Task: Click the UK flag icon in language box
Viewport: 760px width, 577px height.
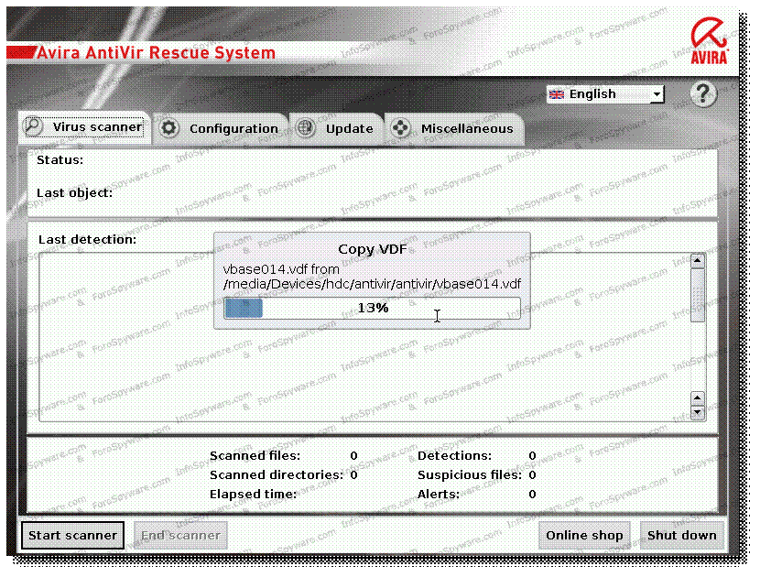Action: [557, 94]
